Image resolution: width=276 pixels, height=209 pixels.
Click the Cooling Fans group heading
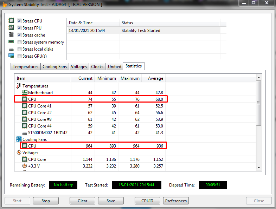(35, 139)
